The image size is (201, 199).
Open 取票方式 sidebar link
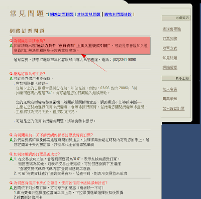[170, 48]
